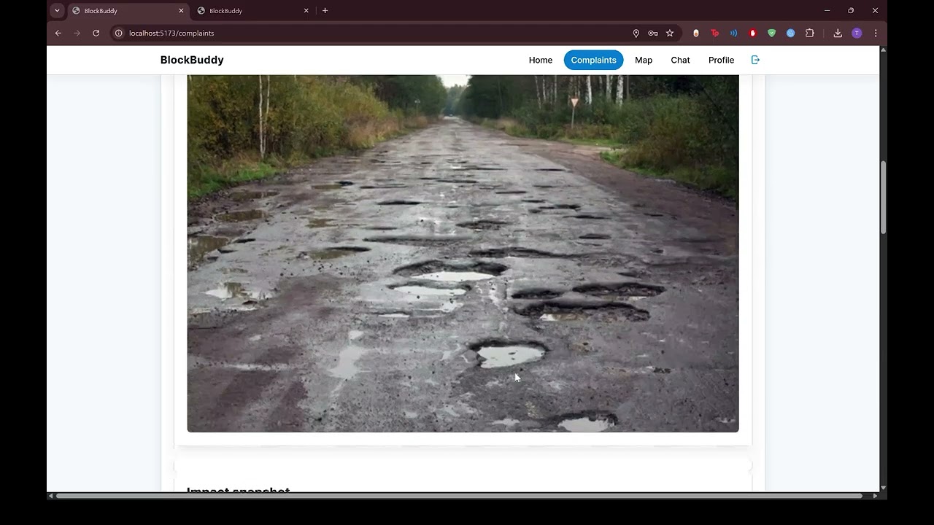Go back with the browser back arrow
This screenshot has height=525, width=934.
click(x=58, y=33)
